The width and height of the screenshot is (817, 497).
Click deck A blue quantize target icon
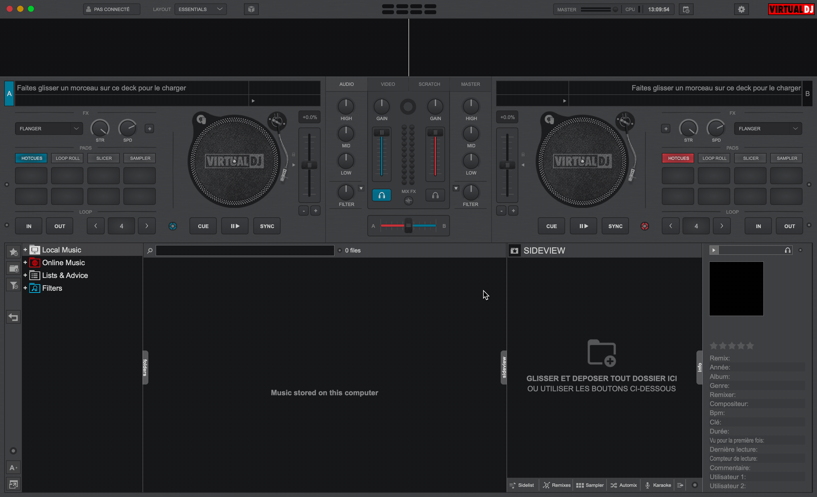tap(173, 226)
